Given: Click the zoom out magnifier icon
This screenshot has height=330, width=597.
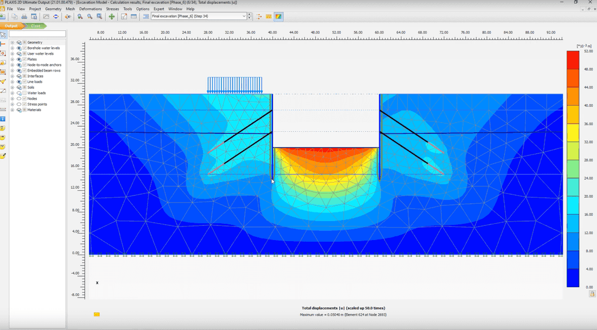Looking at the screenshot, I should [90, 16].
